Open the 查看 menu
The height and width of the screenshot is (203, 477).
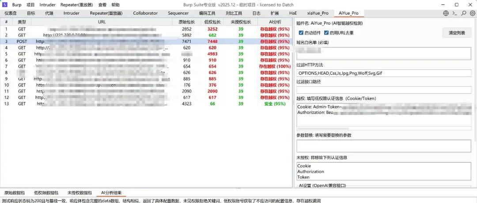[102, 5]
